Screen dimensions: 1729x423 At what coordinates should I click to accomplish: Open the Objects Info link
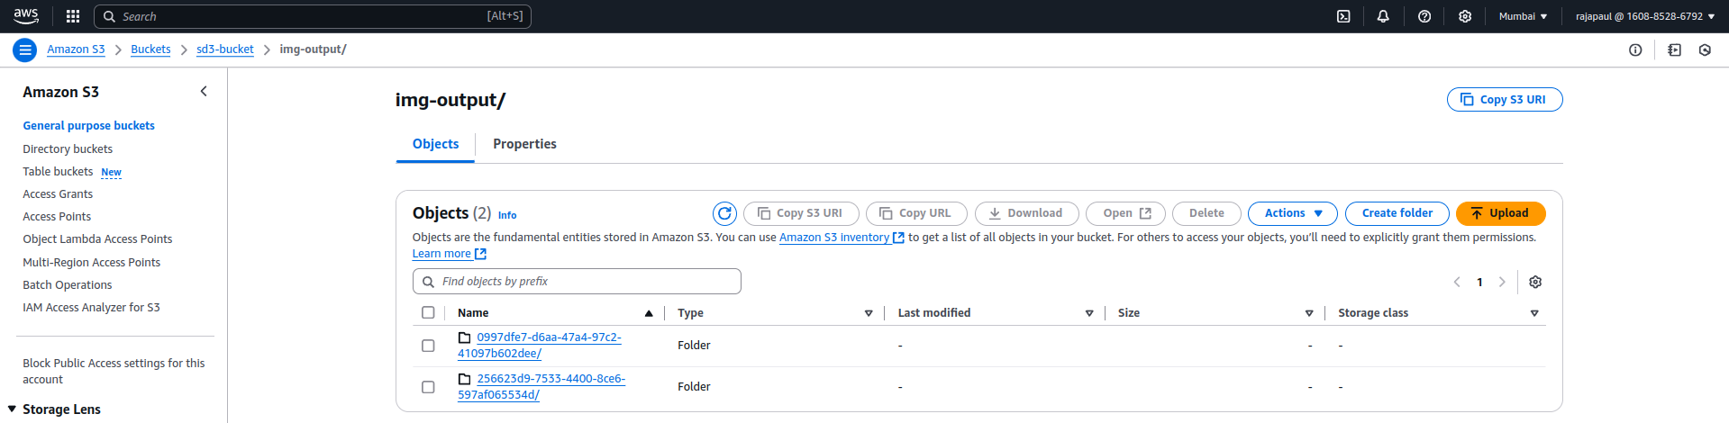click(x=507, y=215)
